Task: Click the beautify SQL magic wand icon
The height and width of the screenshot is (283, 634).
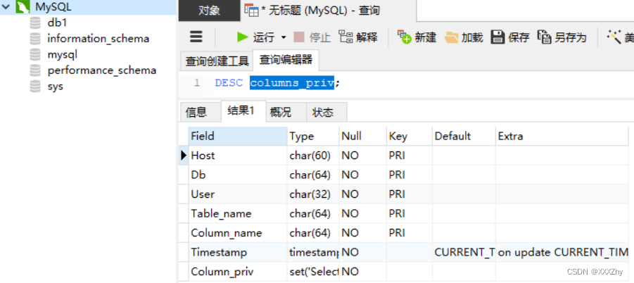Action: coord(614,37)
